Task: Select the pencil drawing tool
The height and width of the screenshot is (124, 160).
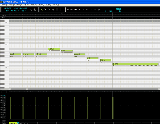Action: click(x=45, y=10)
